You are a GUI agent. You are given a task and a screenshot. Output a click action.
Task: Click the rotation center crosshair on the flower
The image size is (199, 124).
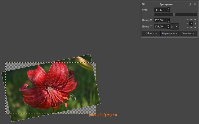(51, 88)
